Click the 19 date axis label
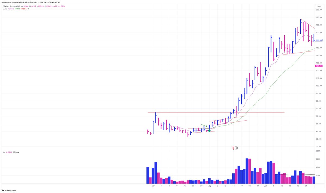The height and width of the screenshot is (193, 326). 241,186
